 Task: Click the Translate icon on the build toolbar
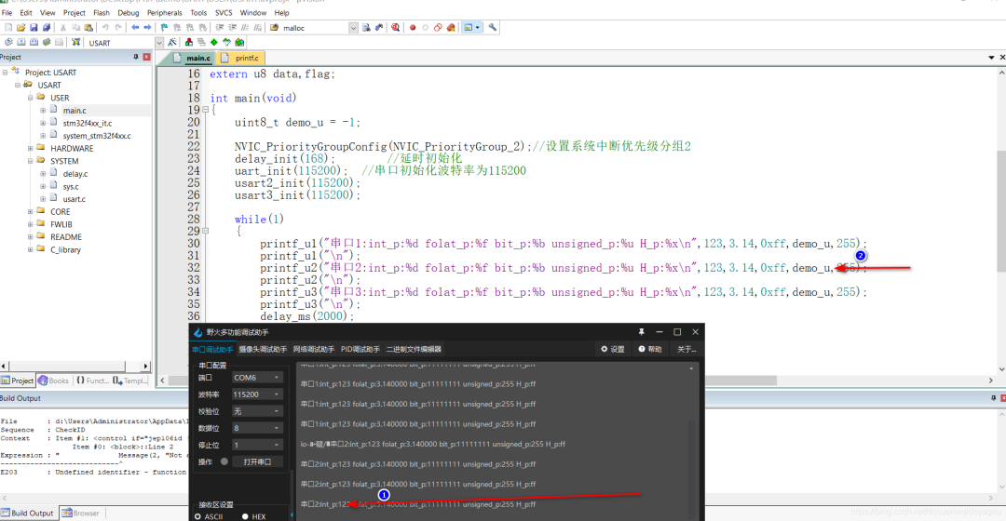click(x=8, y=42)
